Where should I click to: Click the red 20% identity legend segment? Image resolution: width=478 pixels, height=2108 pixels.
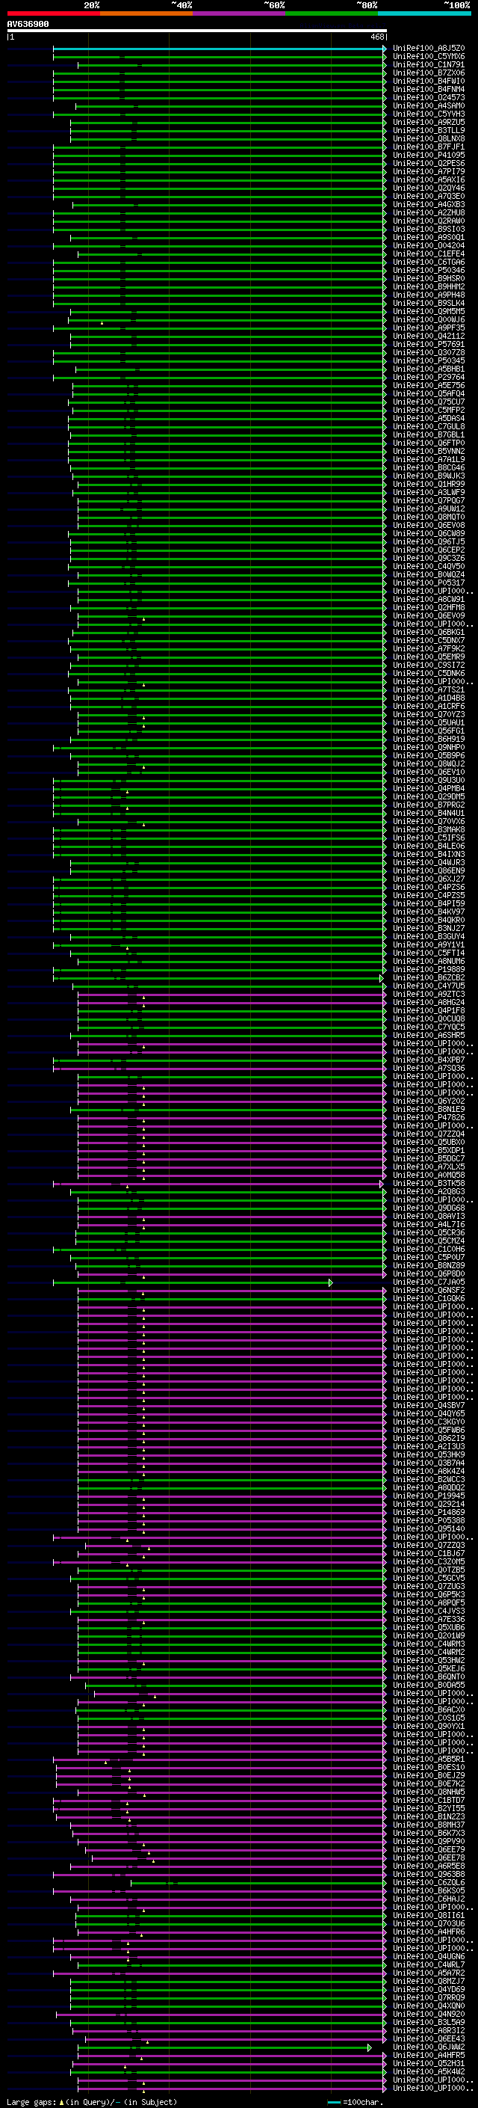[53, 13]
